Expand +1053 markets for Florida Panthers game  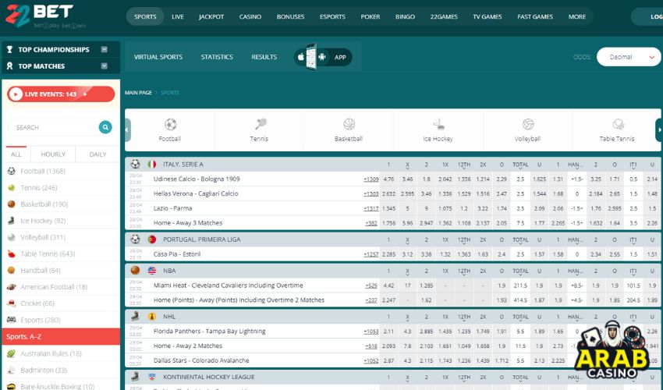click(x=370, y=331)
